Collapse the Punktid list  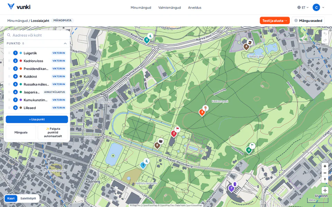pyautogui.click(x=65, y=43)
